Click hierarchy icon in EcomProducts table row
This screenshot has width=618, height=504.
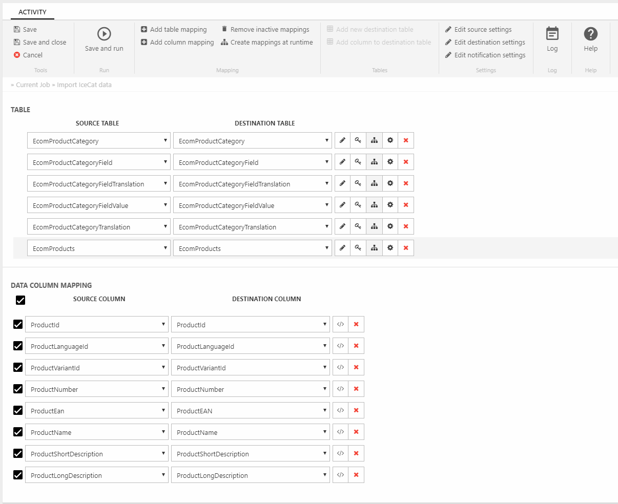point(374,248)
